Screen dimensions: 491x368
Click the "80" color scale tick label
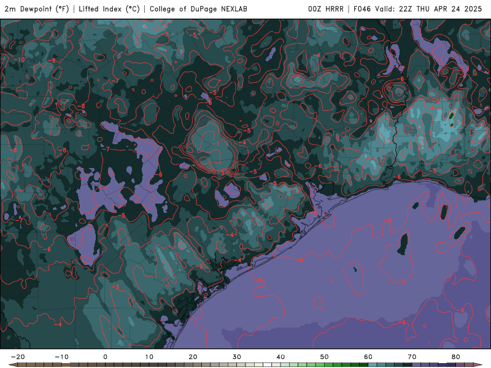click(x=456, y=357)
